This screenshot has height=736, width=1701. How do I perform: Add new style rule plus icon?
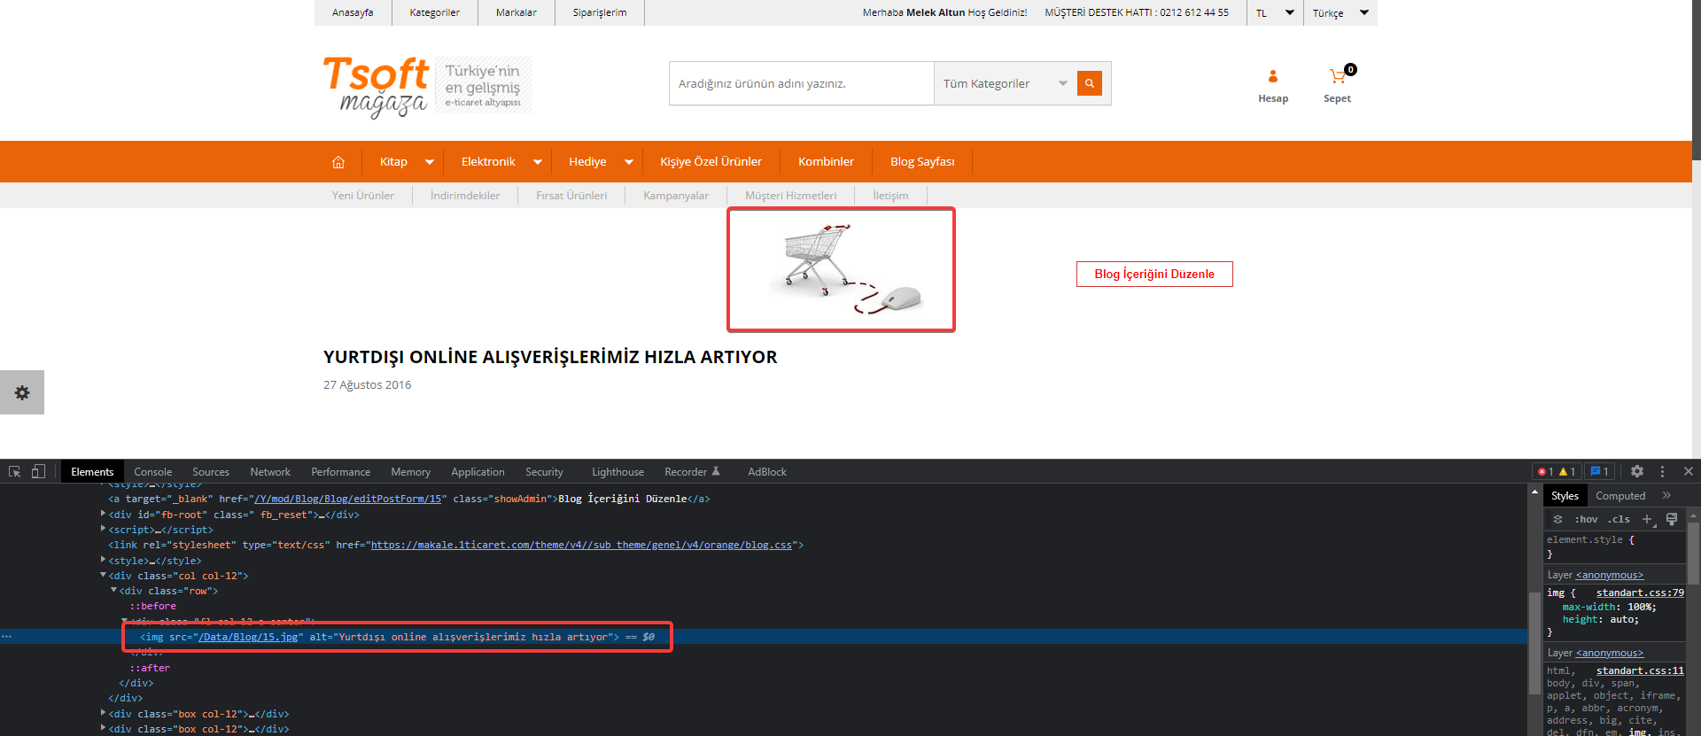pyautogui.click(x=1647, y=519)
